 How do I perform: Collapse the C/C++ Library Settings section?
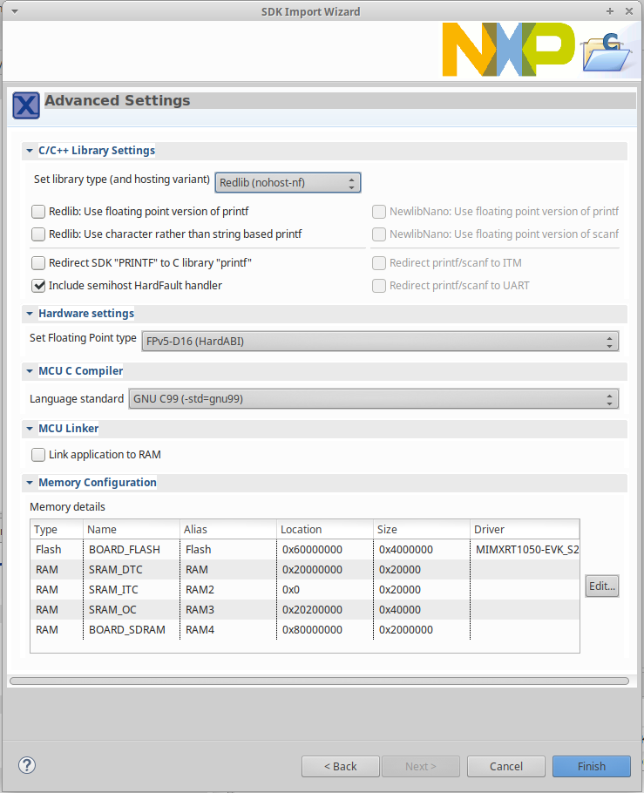click(x=30, y=151)
